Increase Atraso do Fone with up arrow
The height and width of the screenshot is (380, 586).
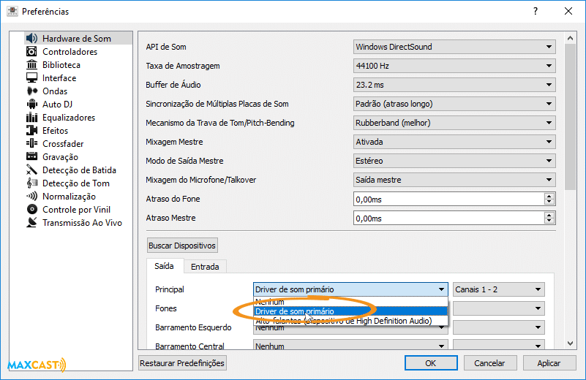[549, 196]
